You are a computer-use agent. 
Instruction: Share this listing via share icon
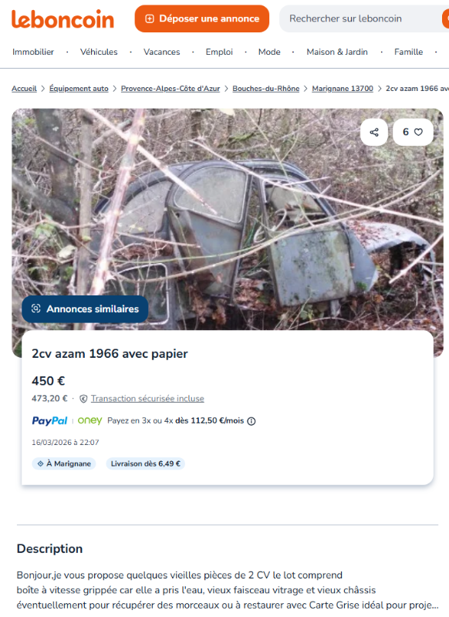374,132
